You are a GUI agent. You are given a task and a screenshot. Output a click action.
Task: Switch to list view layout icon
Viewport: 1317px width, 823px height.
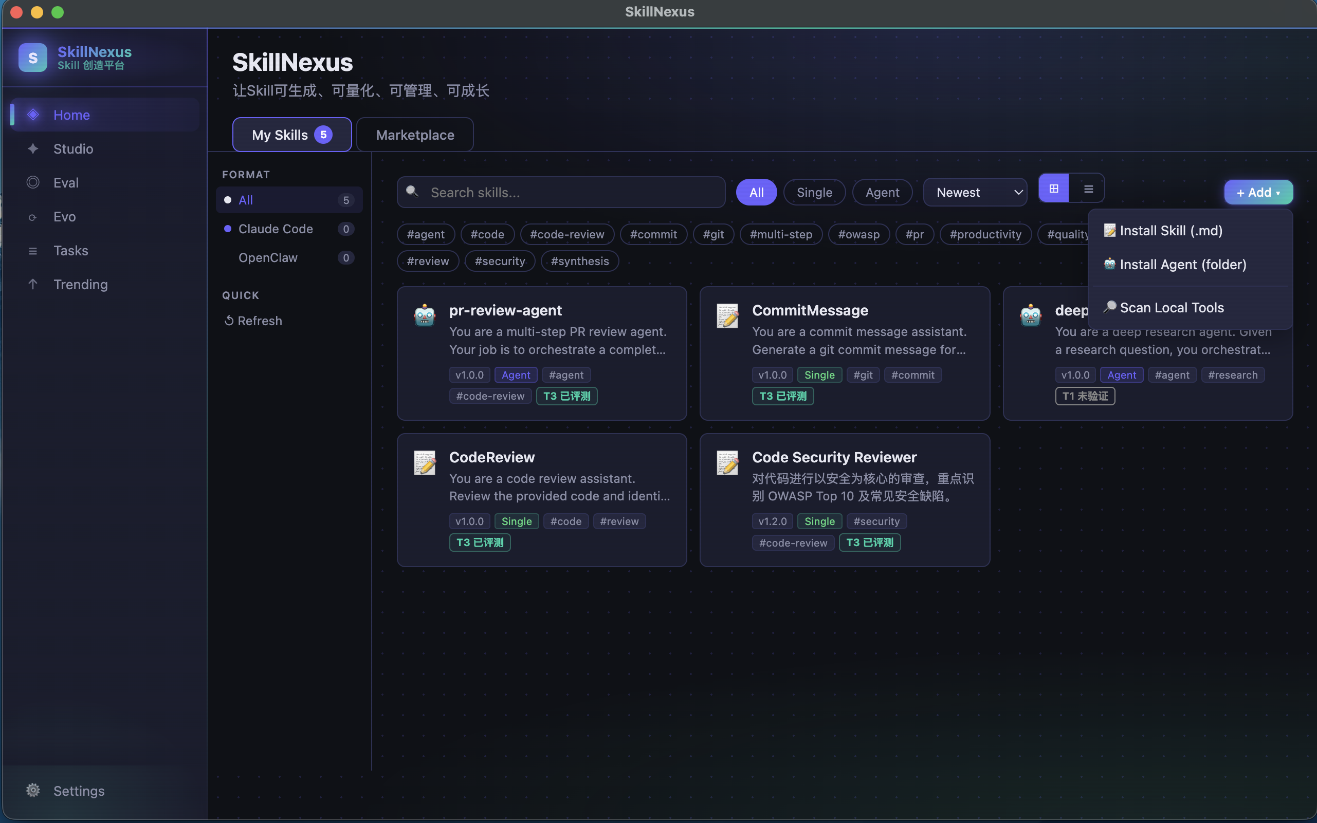pyautogui.click(x=1088, y=189)
